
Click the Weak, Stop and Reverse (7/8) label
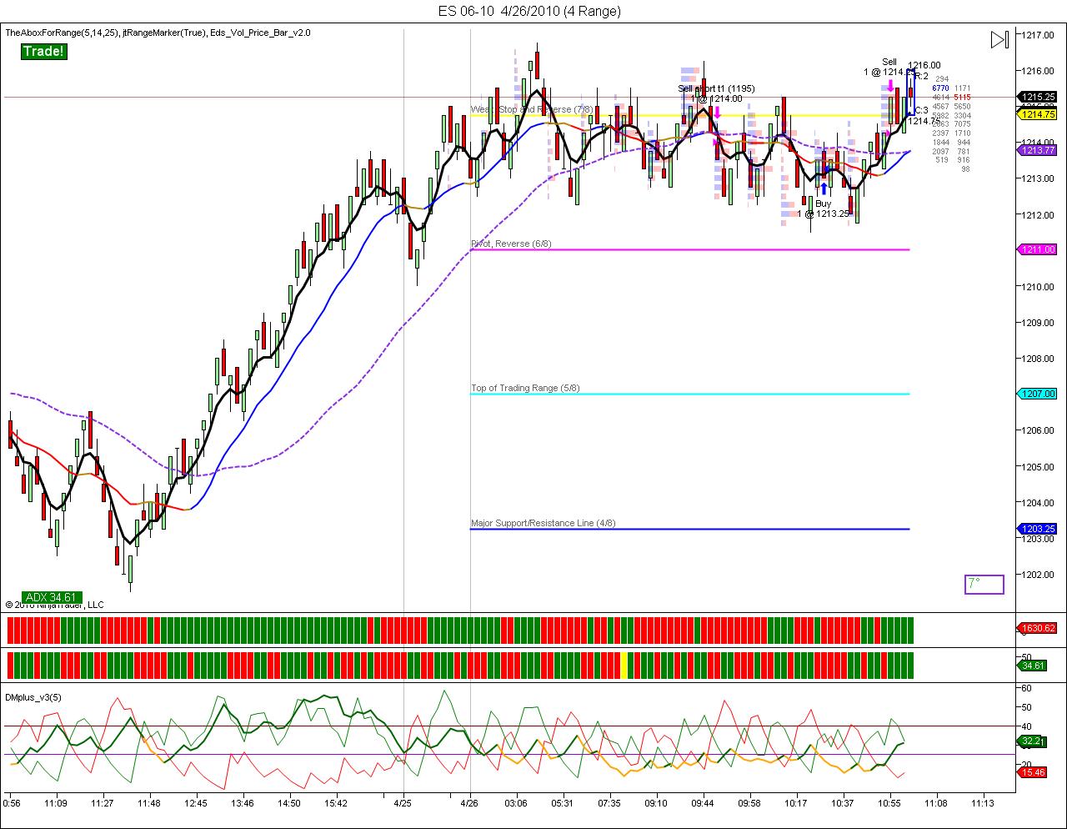coord(532,109)
